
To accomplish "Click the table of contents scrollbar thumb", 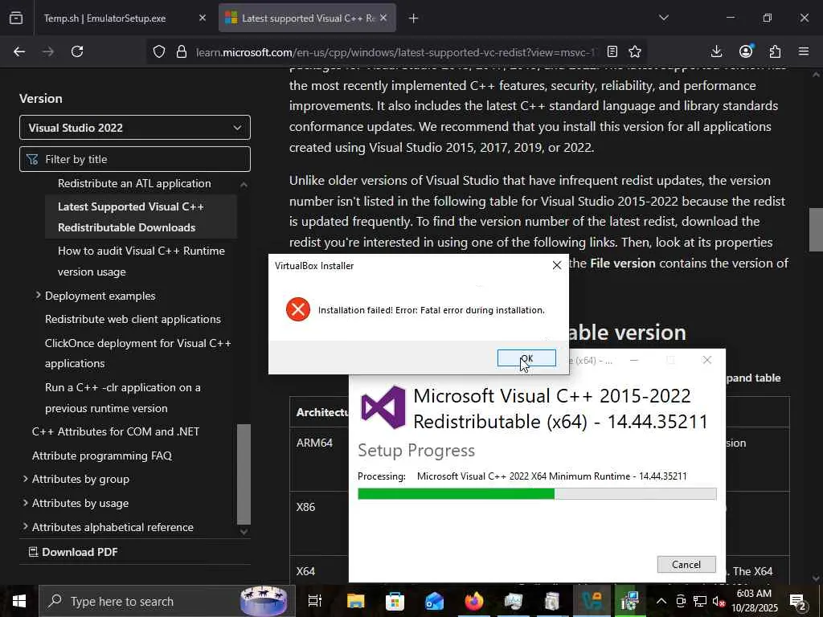I will click(244, 474).
